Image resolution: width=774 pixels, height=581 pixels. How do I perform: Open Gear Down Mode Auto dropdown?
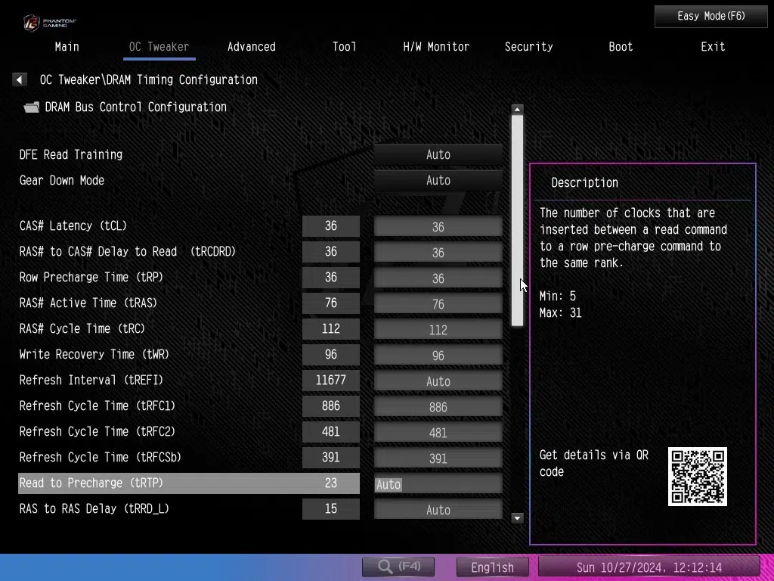438,180
